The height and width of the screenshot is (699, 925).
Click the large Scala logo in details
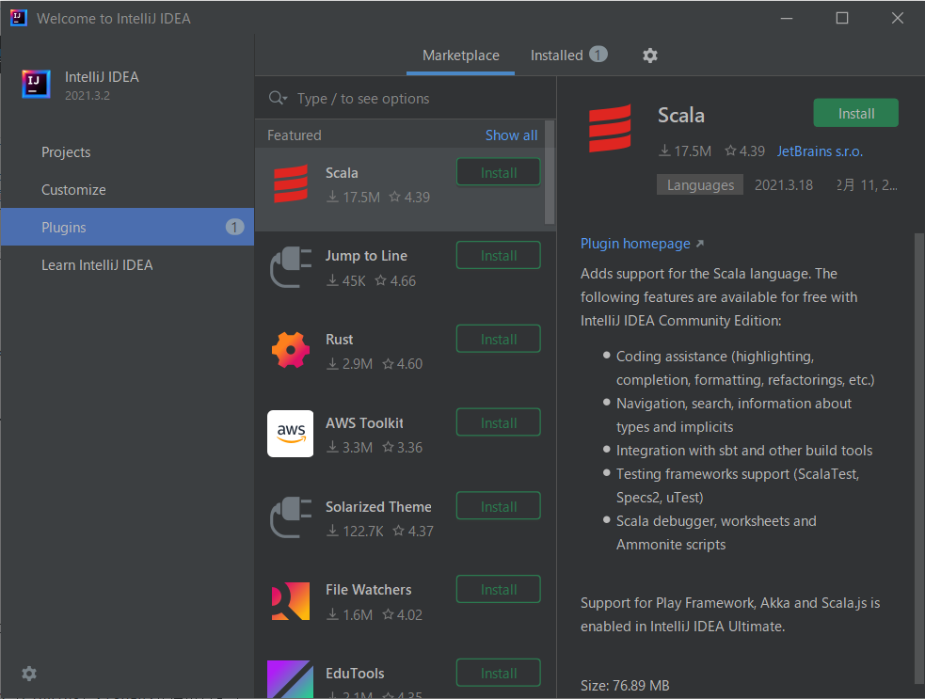(x=610, y=128)
